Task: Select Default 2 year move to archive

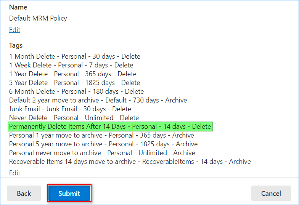Action: click(x=98, y=100)
